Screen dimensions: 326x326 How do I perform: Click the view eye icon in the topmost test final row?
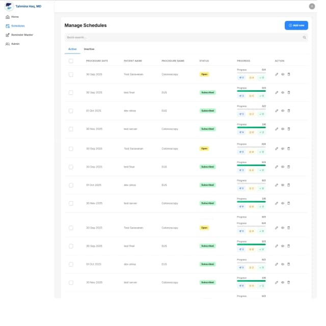pos(283,93)
